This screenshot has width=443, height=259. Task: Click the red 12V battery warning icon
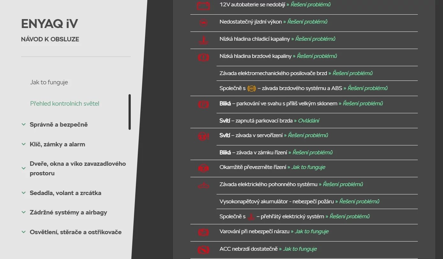203,6
